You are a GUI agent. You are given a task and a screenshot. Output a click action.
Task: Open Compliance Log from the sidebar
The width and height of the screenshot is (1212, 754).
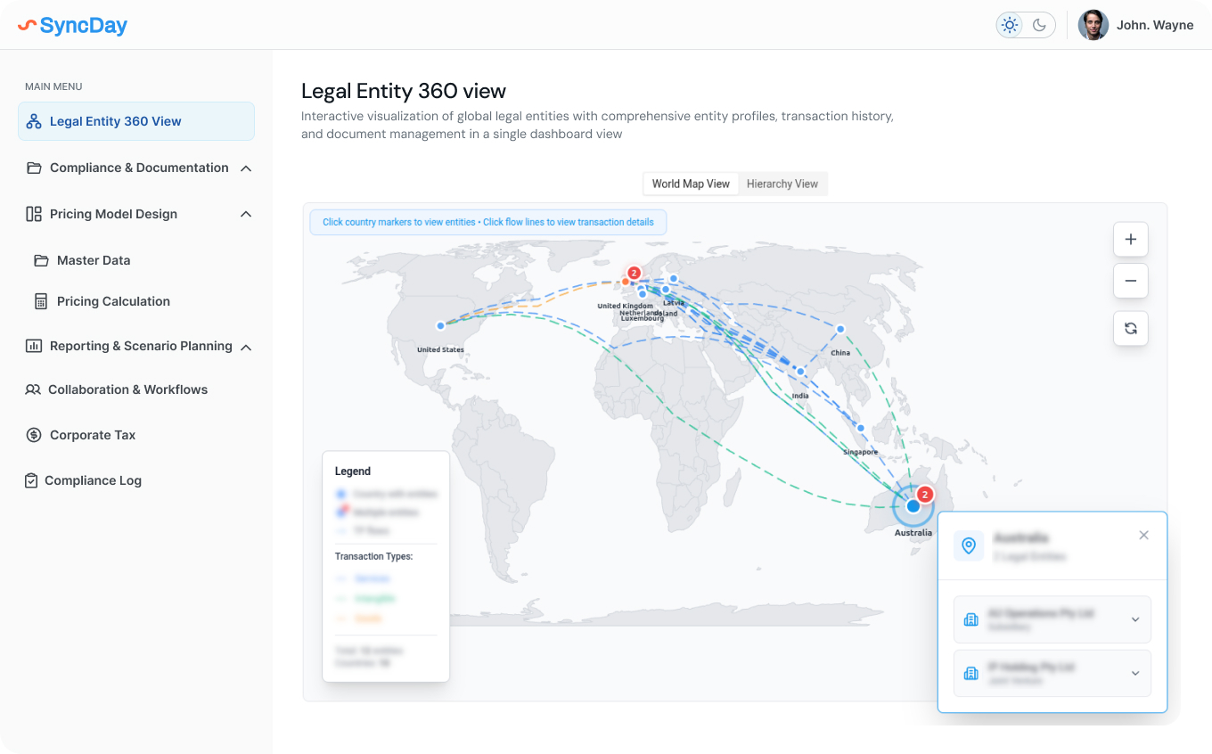(x=93, y=480)
